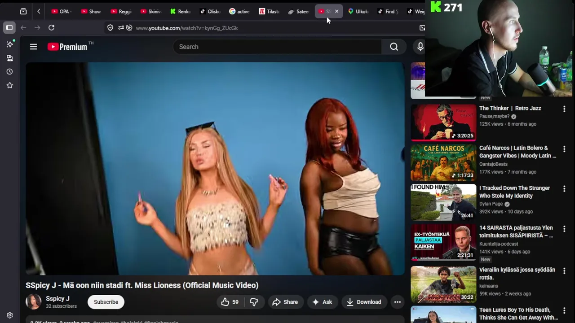Click the Dylan Page channel name

coord(491,204)
